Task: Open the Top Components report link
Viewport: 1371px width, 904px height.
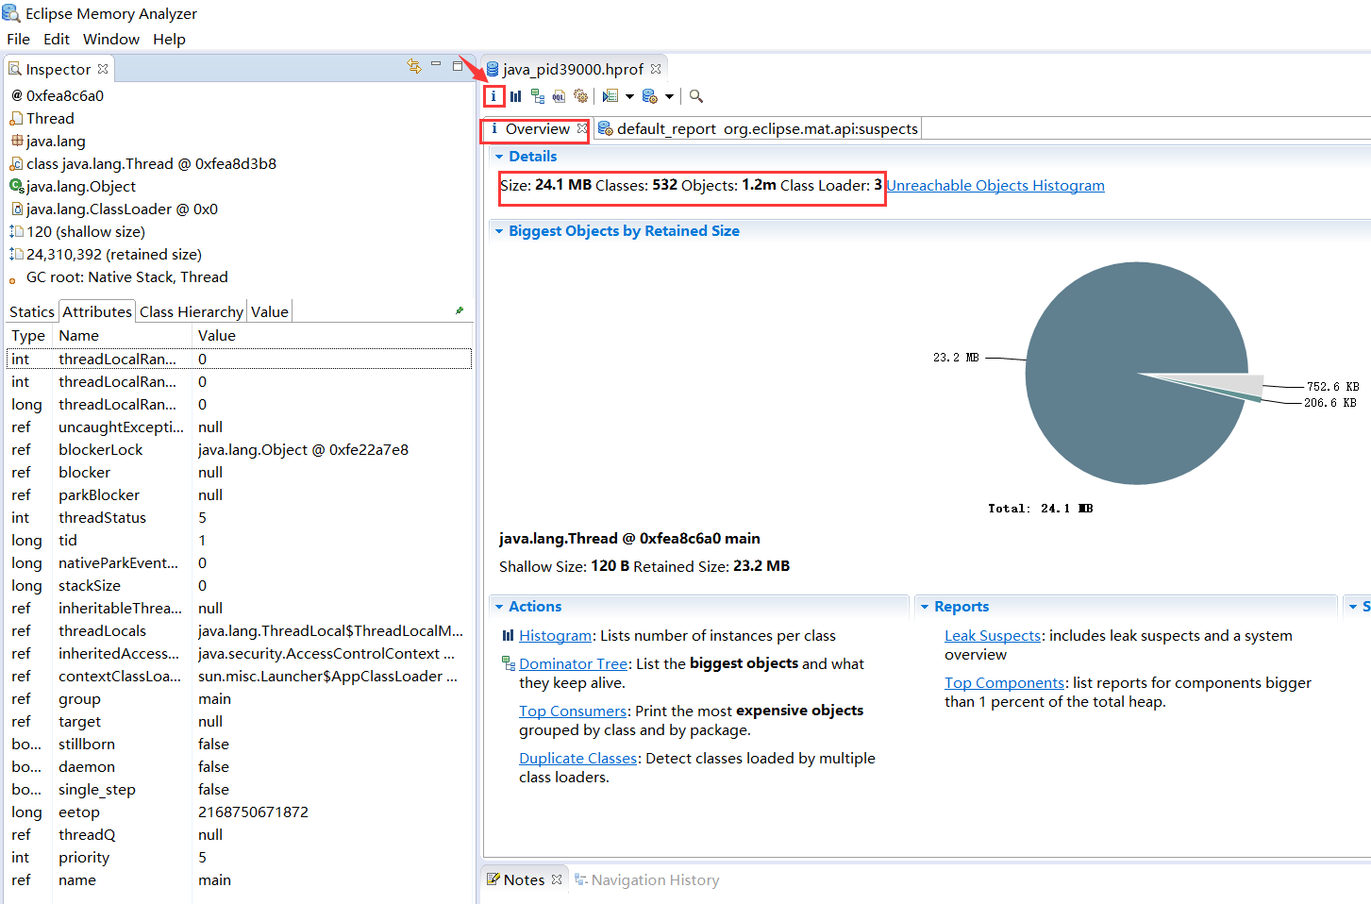Action: click(x=1004, y=683)
